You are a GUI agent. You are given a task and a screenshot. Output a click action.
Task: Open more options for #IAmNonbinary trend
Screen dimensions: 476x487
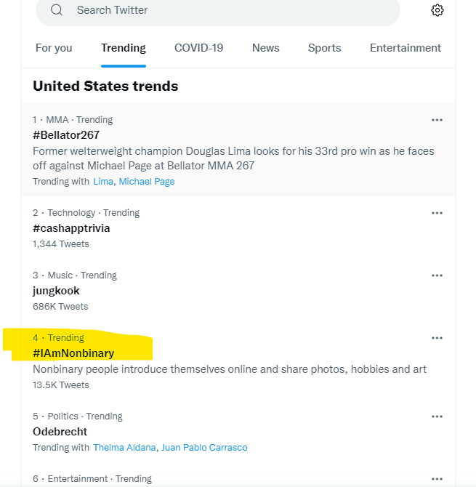tap(437, 338)
